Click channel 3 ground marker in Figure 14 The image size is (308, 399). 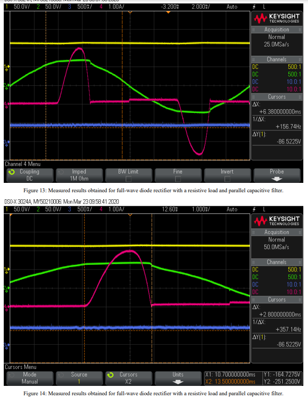point(7,345)
